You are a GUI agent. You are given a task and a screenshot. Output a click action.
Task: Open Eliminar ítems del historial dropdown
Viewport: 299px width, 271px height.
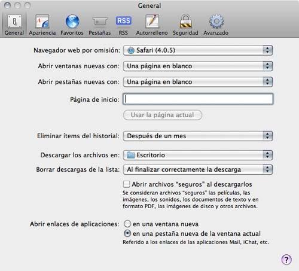(198, 136)
